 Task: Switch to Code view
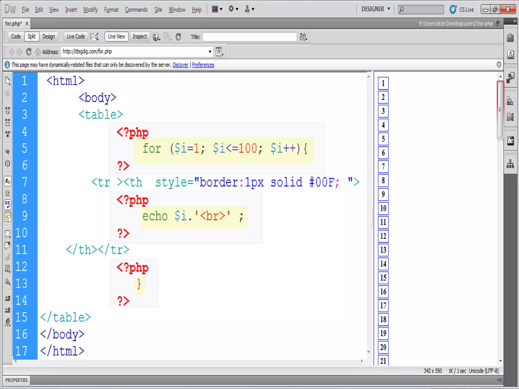(x=16, y=37)
